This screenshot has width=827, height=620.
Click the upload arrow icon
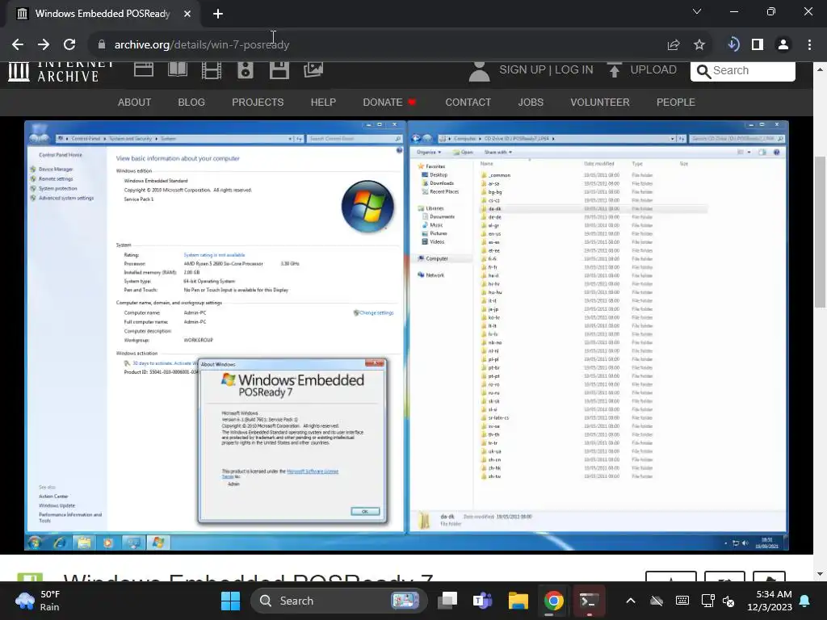(614, 70)
